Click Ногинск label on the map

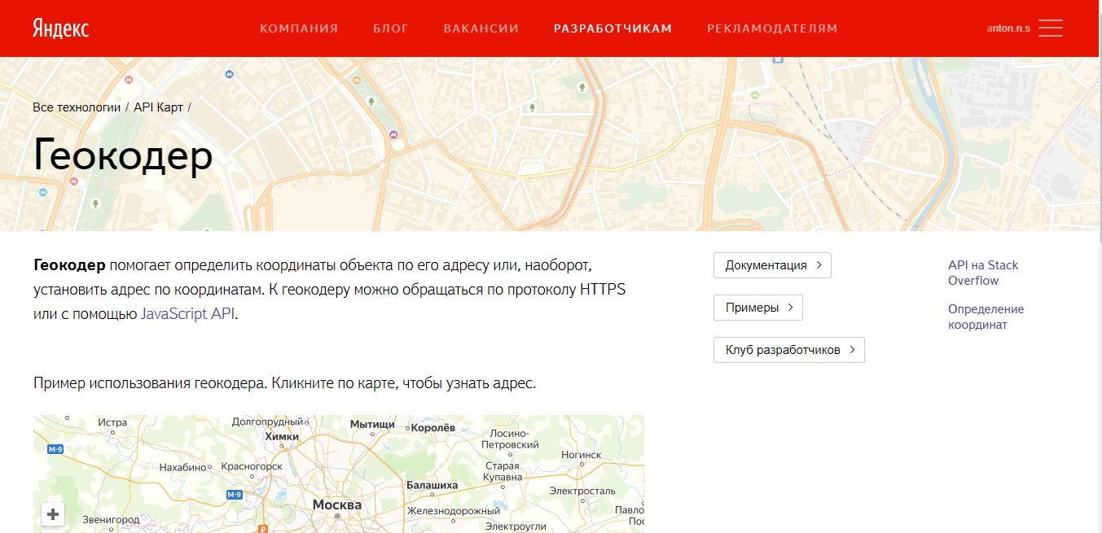tap(581, 455)
